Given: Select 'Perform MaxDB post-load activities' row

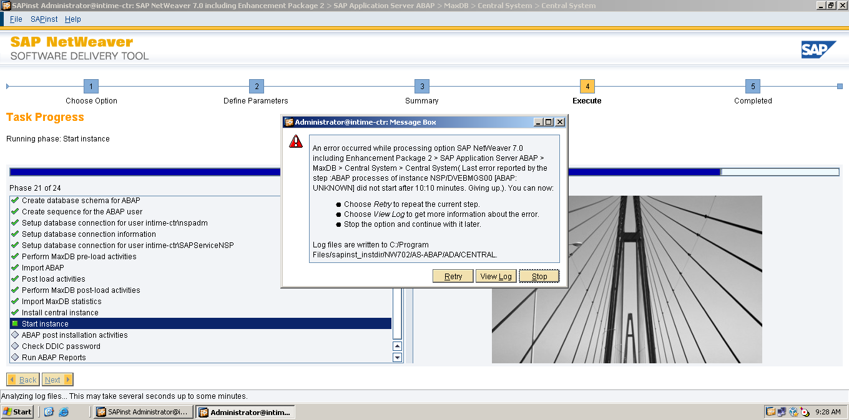Looking at the screenshot, I should click(x=200, y=290).
